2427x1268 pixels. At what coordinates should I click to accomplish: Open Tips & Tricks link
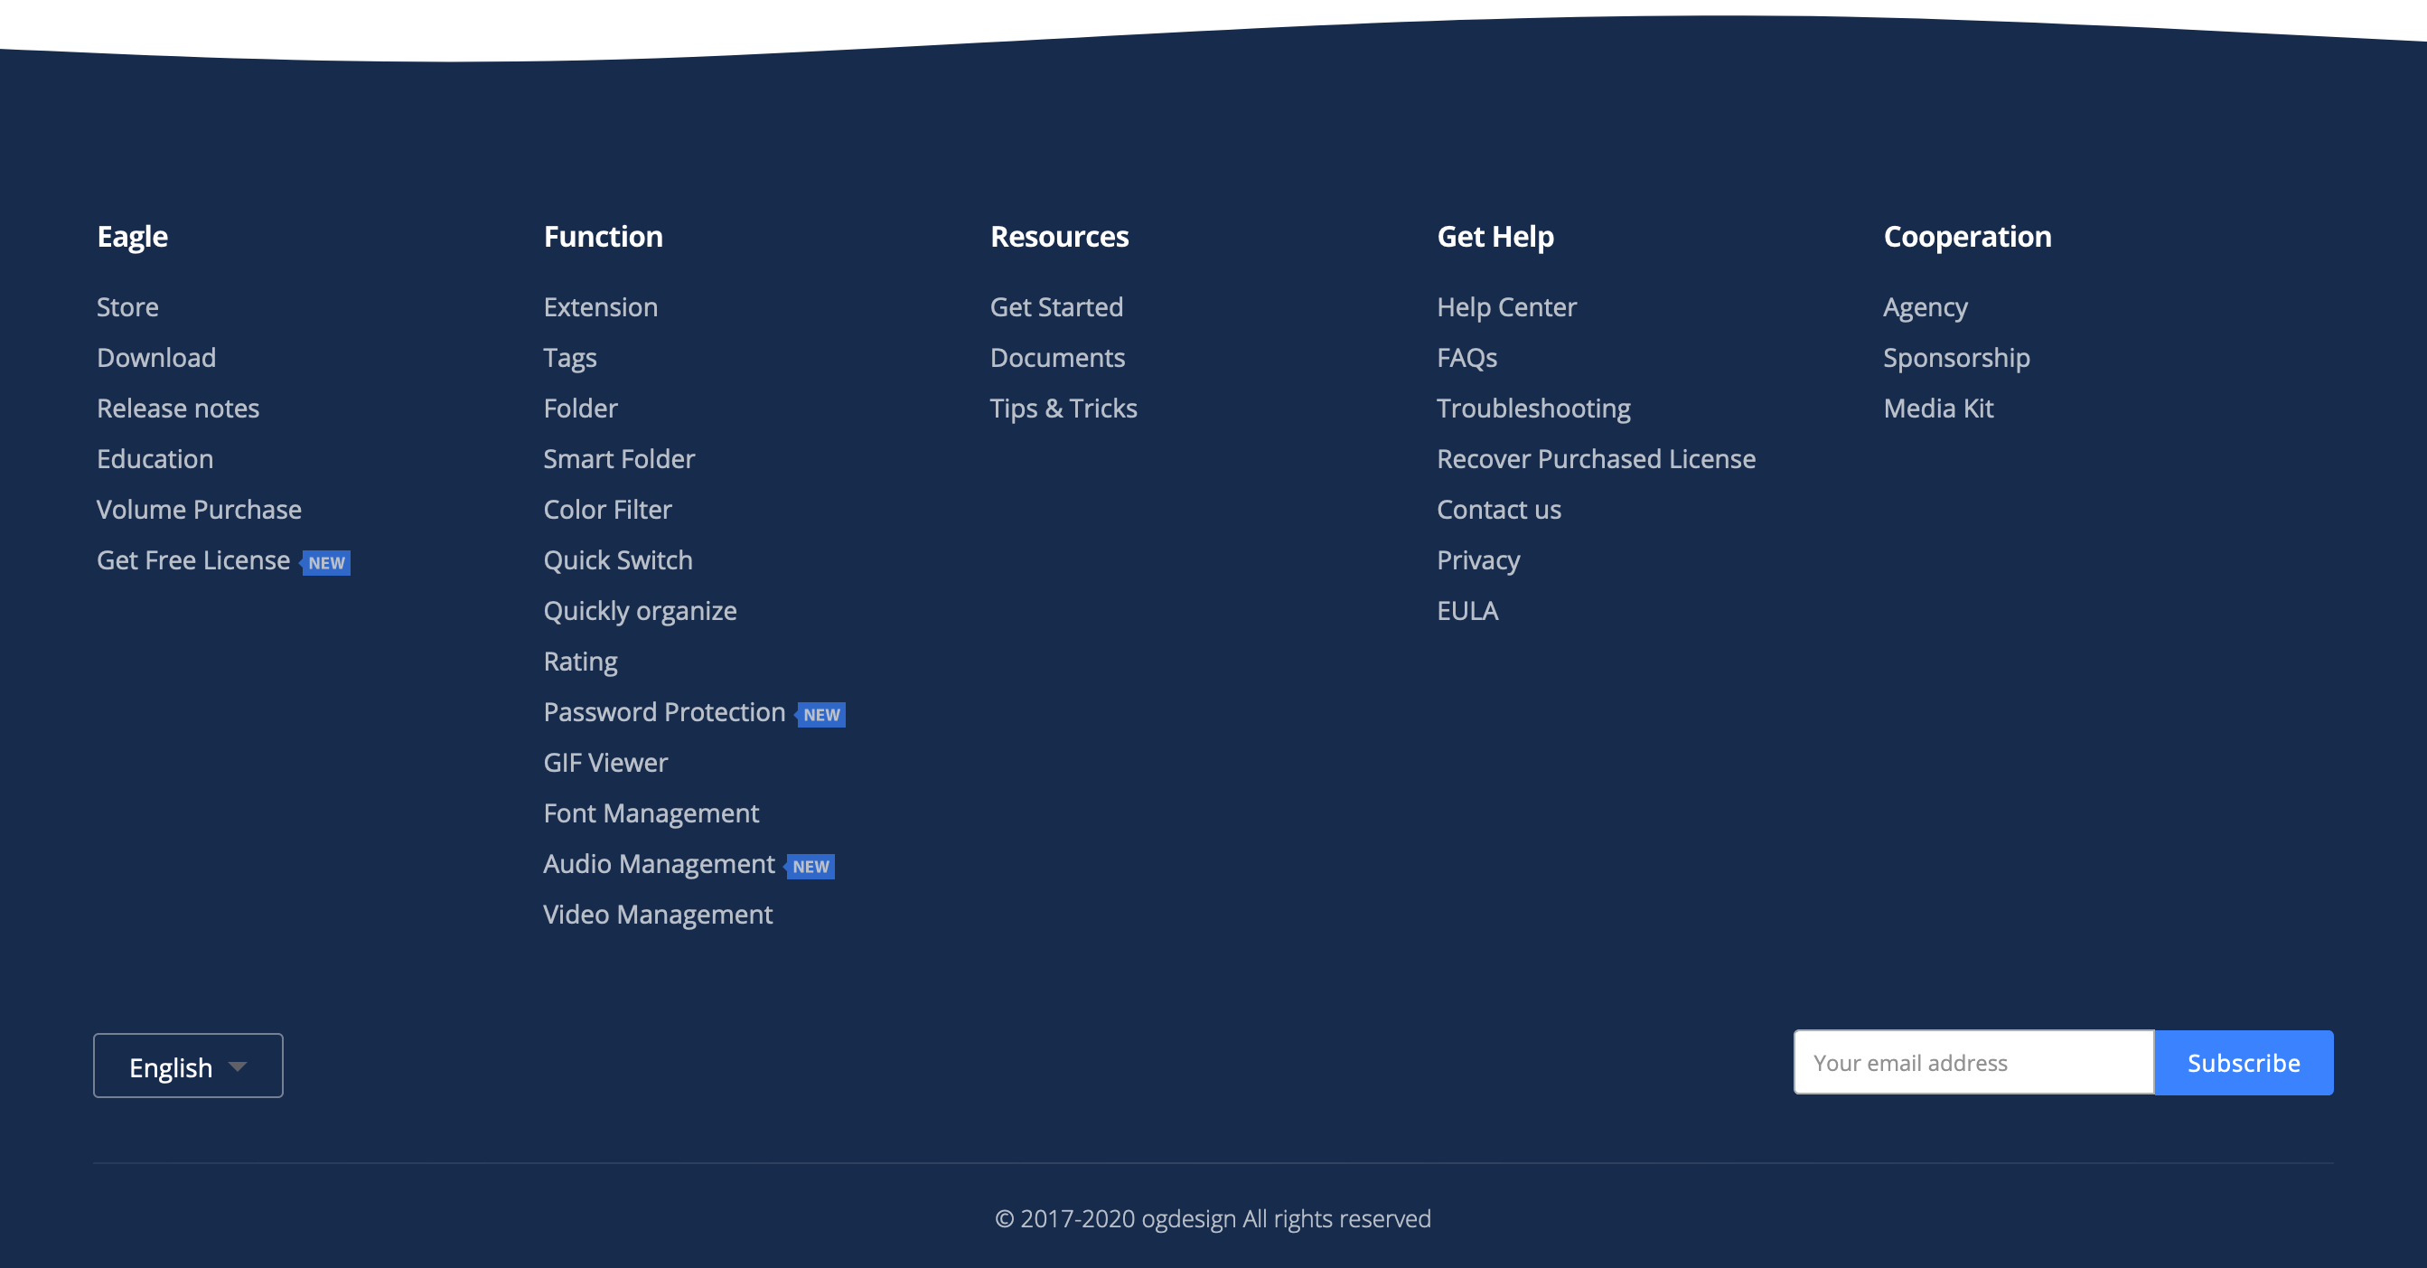point(1064,409)
